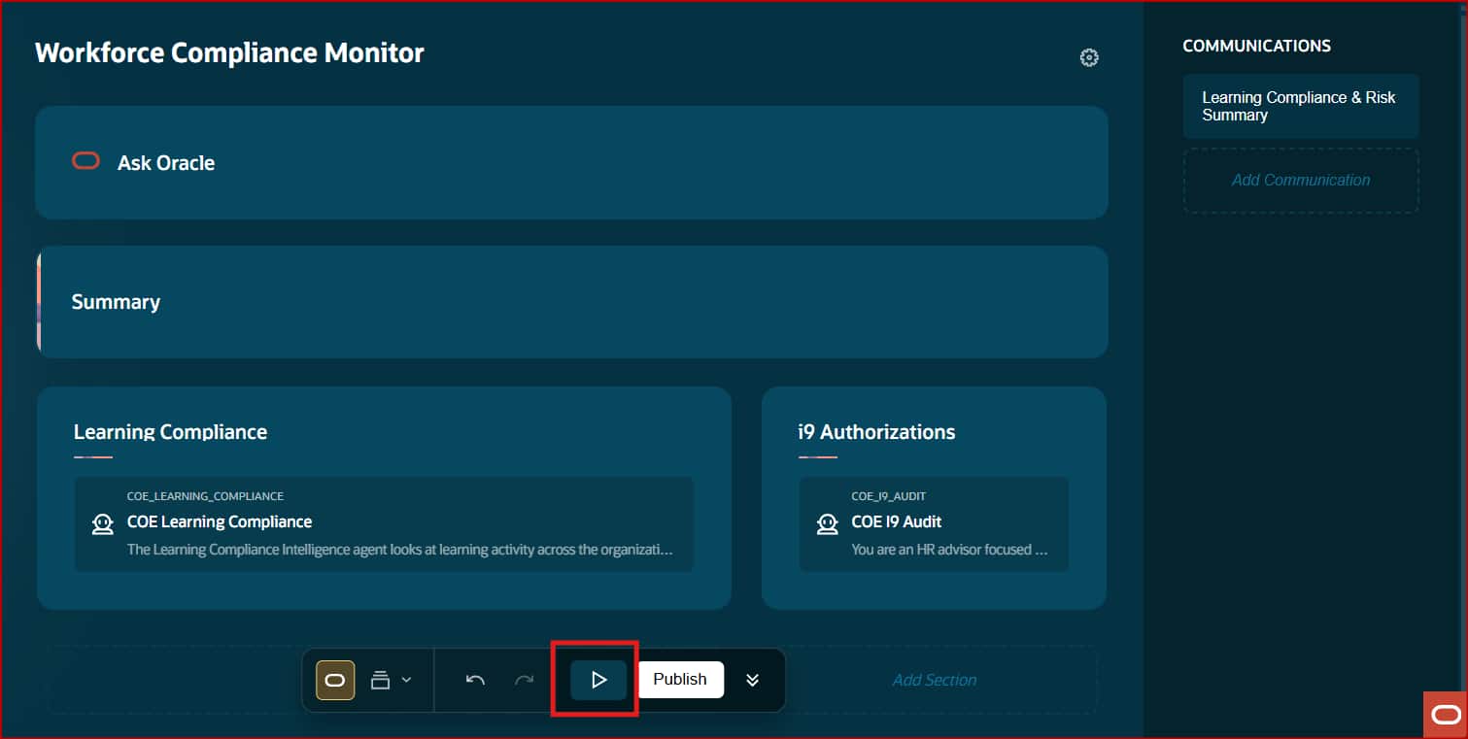Click Add Communication
This screenshot has height=739, width=1468.
pyautogui.click(x=1301, y=180)
